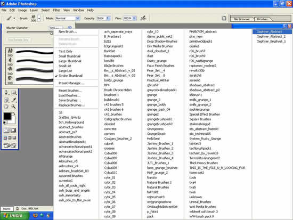Click the Photoshop title bar application icon

pos(3,4)
